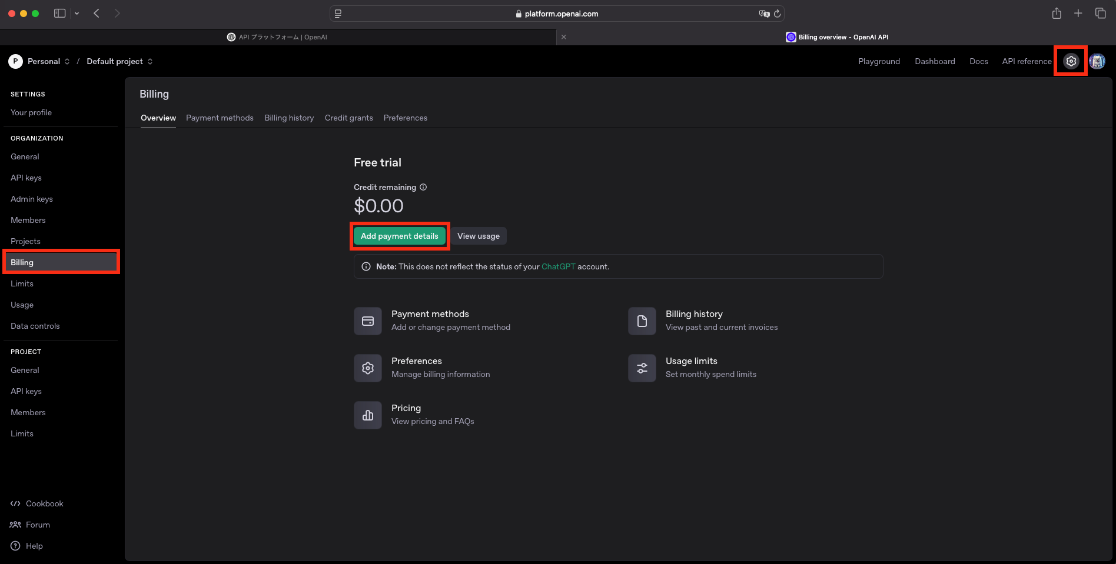Click the translate icon in address bar
The height and width of the screenshot is (564, 1116).
[764, 14]
